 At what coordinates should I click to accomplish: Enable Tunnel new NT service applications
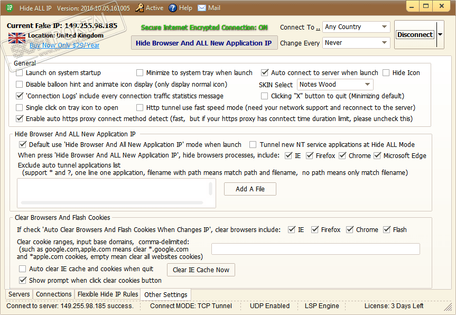253,145
